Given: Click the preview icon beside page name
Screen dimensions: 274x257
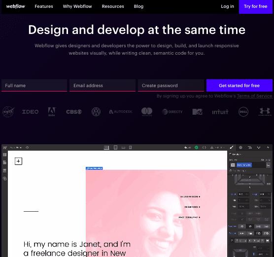Looking at the screenshot, I should click(27, 148).
